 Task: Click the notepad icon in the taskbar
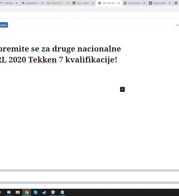click(62, 192)
